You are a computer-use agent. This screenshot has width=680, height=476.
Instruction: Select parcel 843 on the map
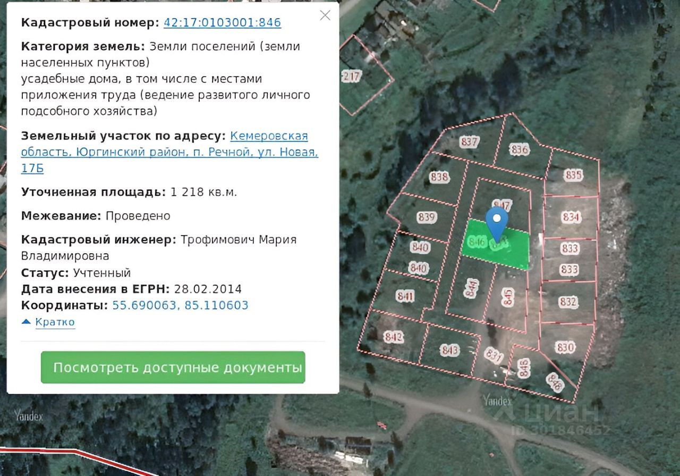point(450,350)
